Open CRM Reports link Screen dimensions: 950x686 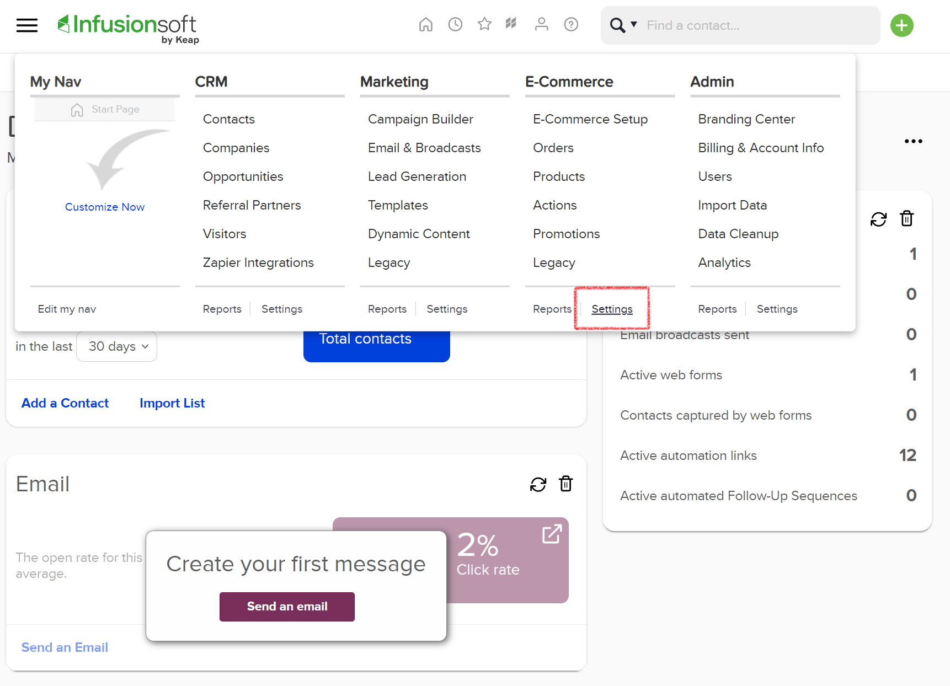222,309
